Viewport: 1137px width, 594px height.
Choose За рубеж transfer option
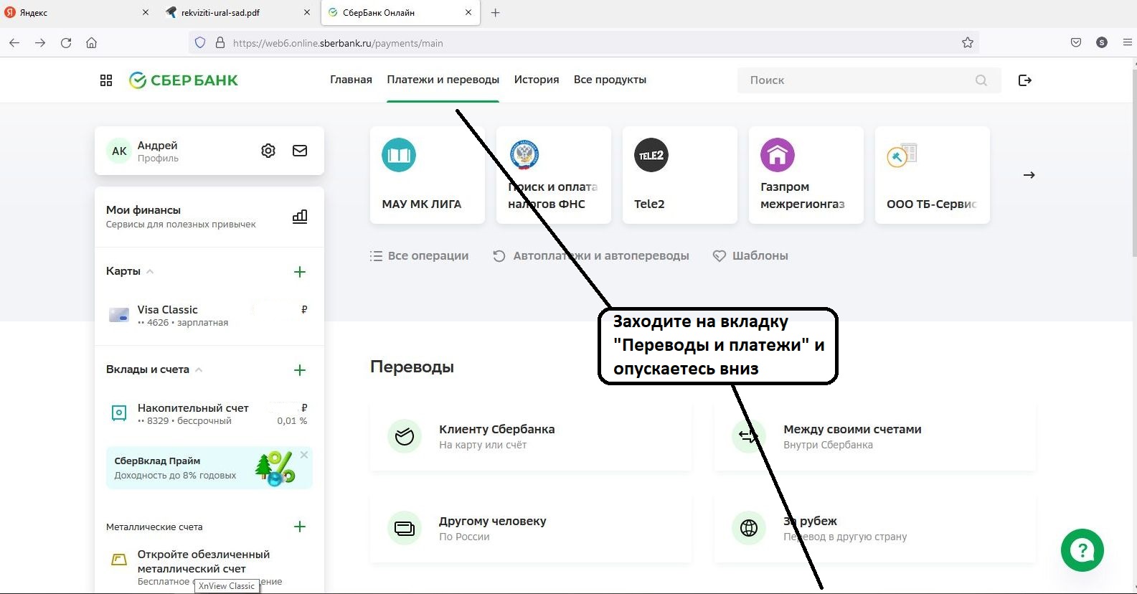pos(875,528)
